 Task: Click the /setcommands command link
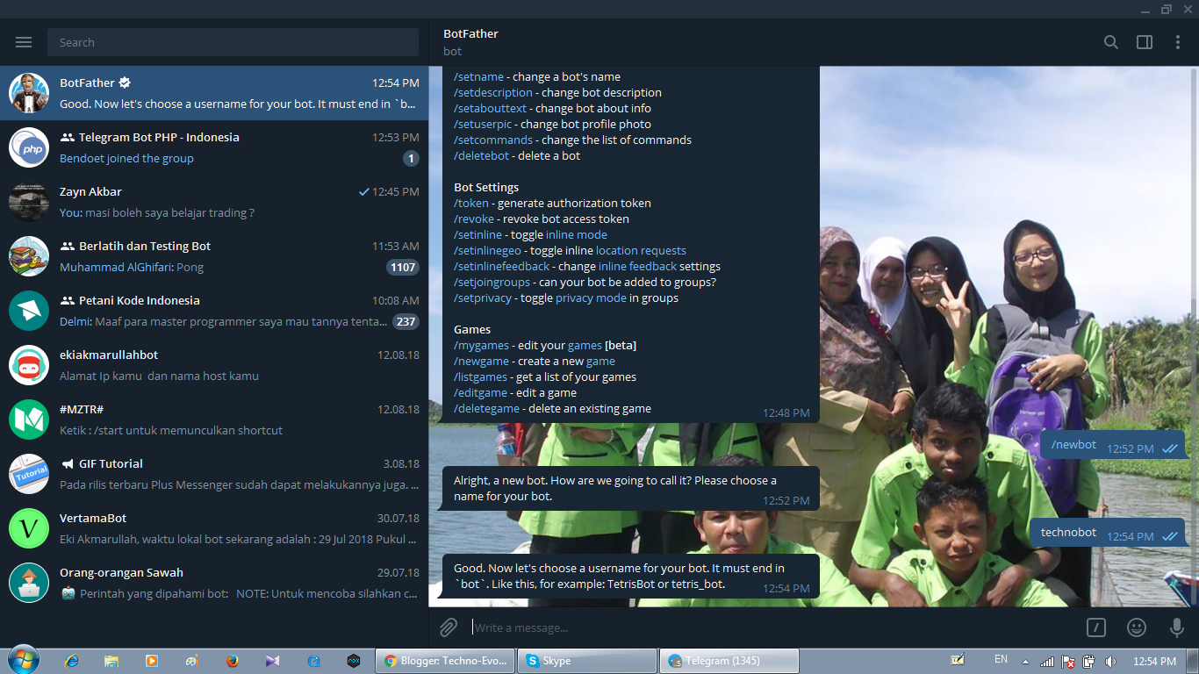point(493,140)
